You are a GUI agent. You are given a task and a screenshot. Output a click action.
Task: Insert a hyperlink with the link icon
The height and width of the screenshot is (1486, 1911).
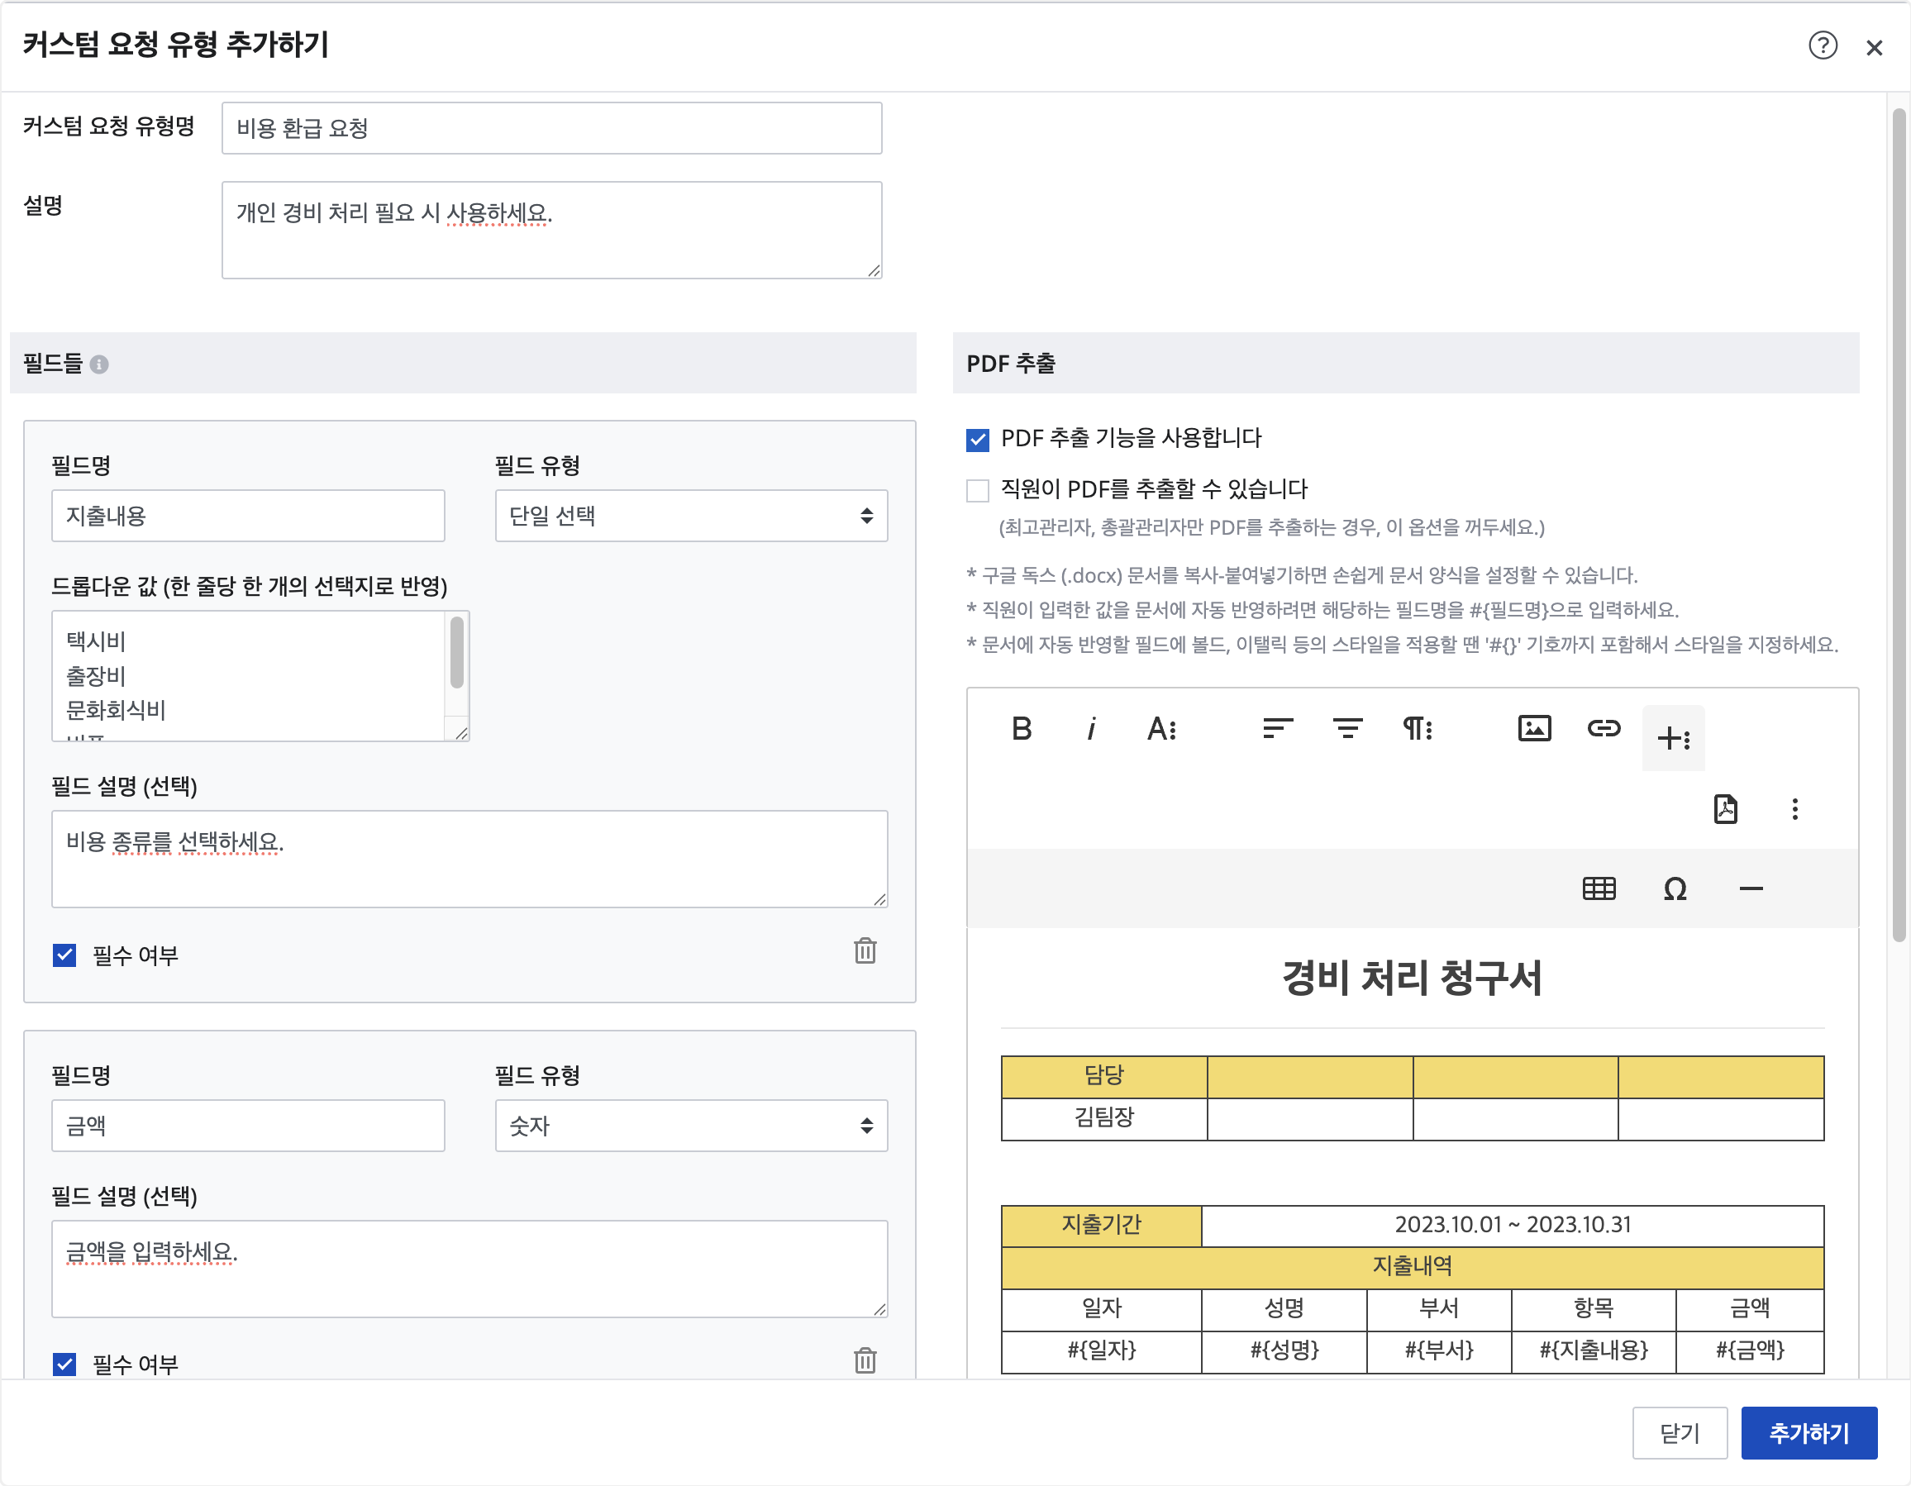[x=1603, y=729]
